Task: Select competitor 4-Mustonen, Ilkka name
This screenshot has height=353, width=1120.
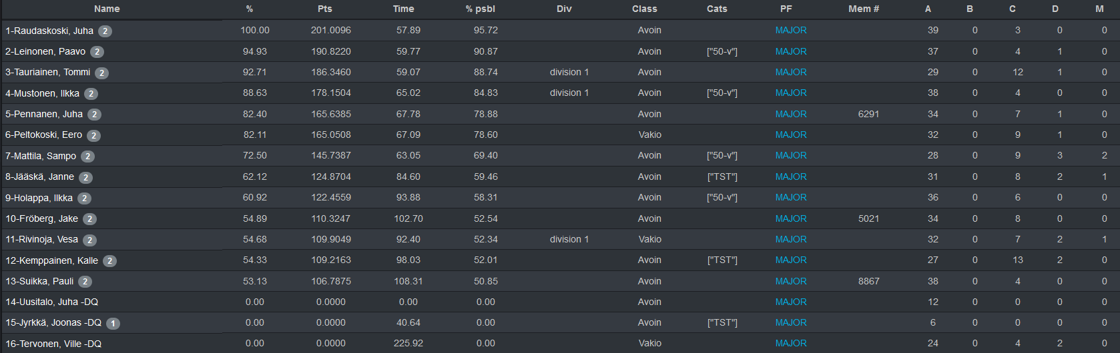Action: click(x=42, y=93)
